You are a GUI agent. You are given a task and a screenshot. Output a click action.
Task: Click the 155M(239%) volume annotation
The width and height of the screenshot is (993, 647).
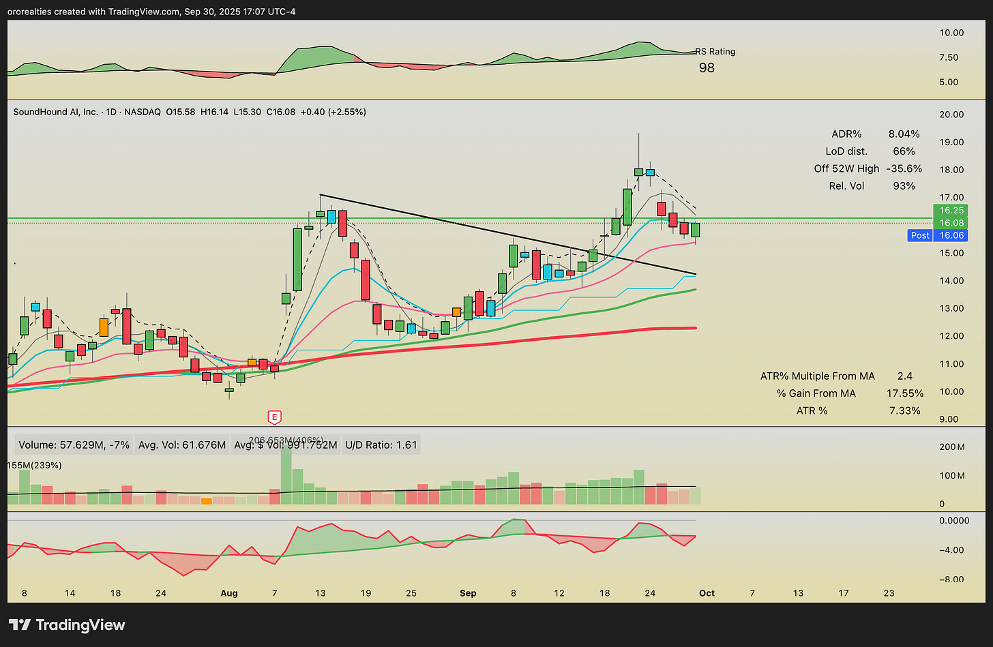pos(35,466)
